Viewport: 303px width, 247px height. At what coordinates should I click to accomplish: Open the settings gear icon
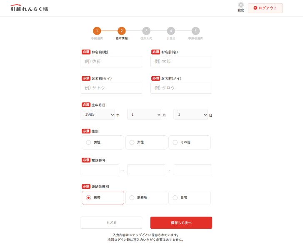coord(240,6)
